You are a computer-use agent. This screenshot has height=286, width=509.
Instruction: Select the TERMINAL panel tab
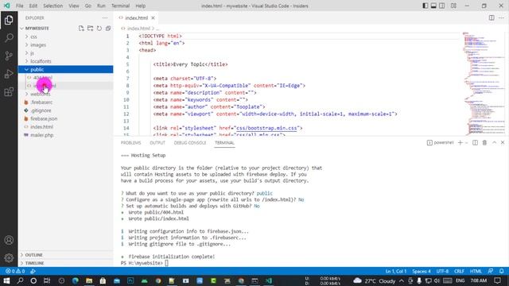(224, 143)
